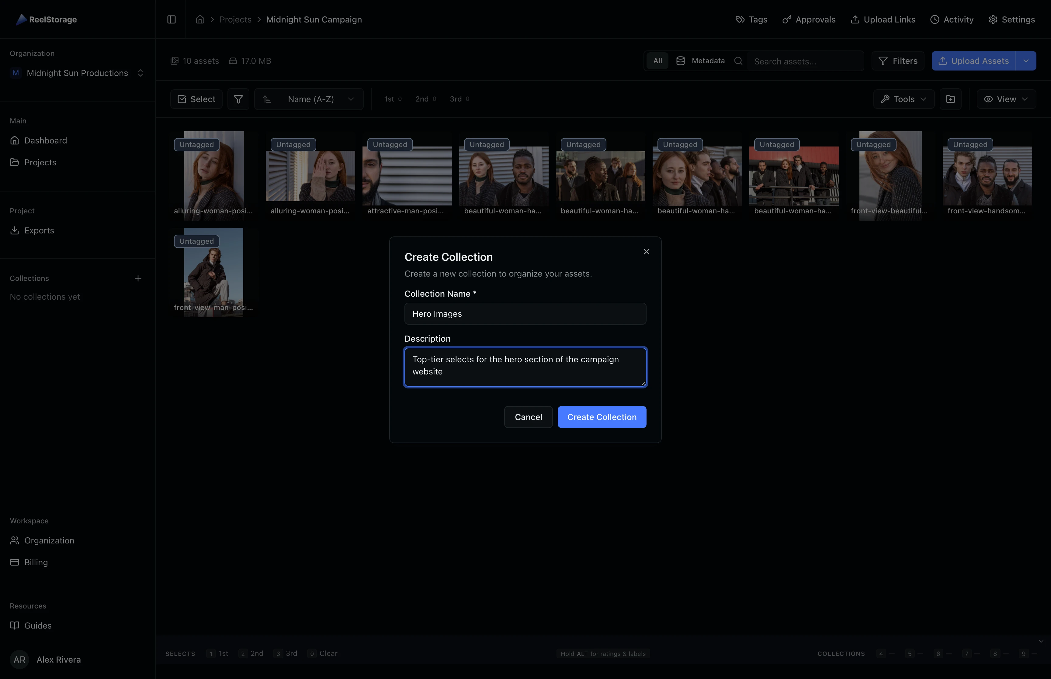The height and width of the screenshot is (679, 1051).
Task: Switch to the Metadata view toggle
Action: point(700,60)
